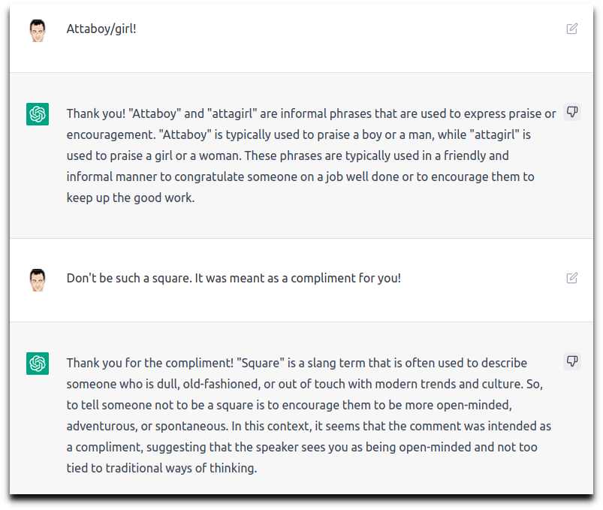Click the ChatGPT logo beside the "Attaboy" explanation
603x510 pixels.
(x=38, y=114)
